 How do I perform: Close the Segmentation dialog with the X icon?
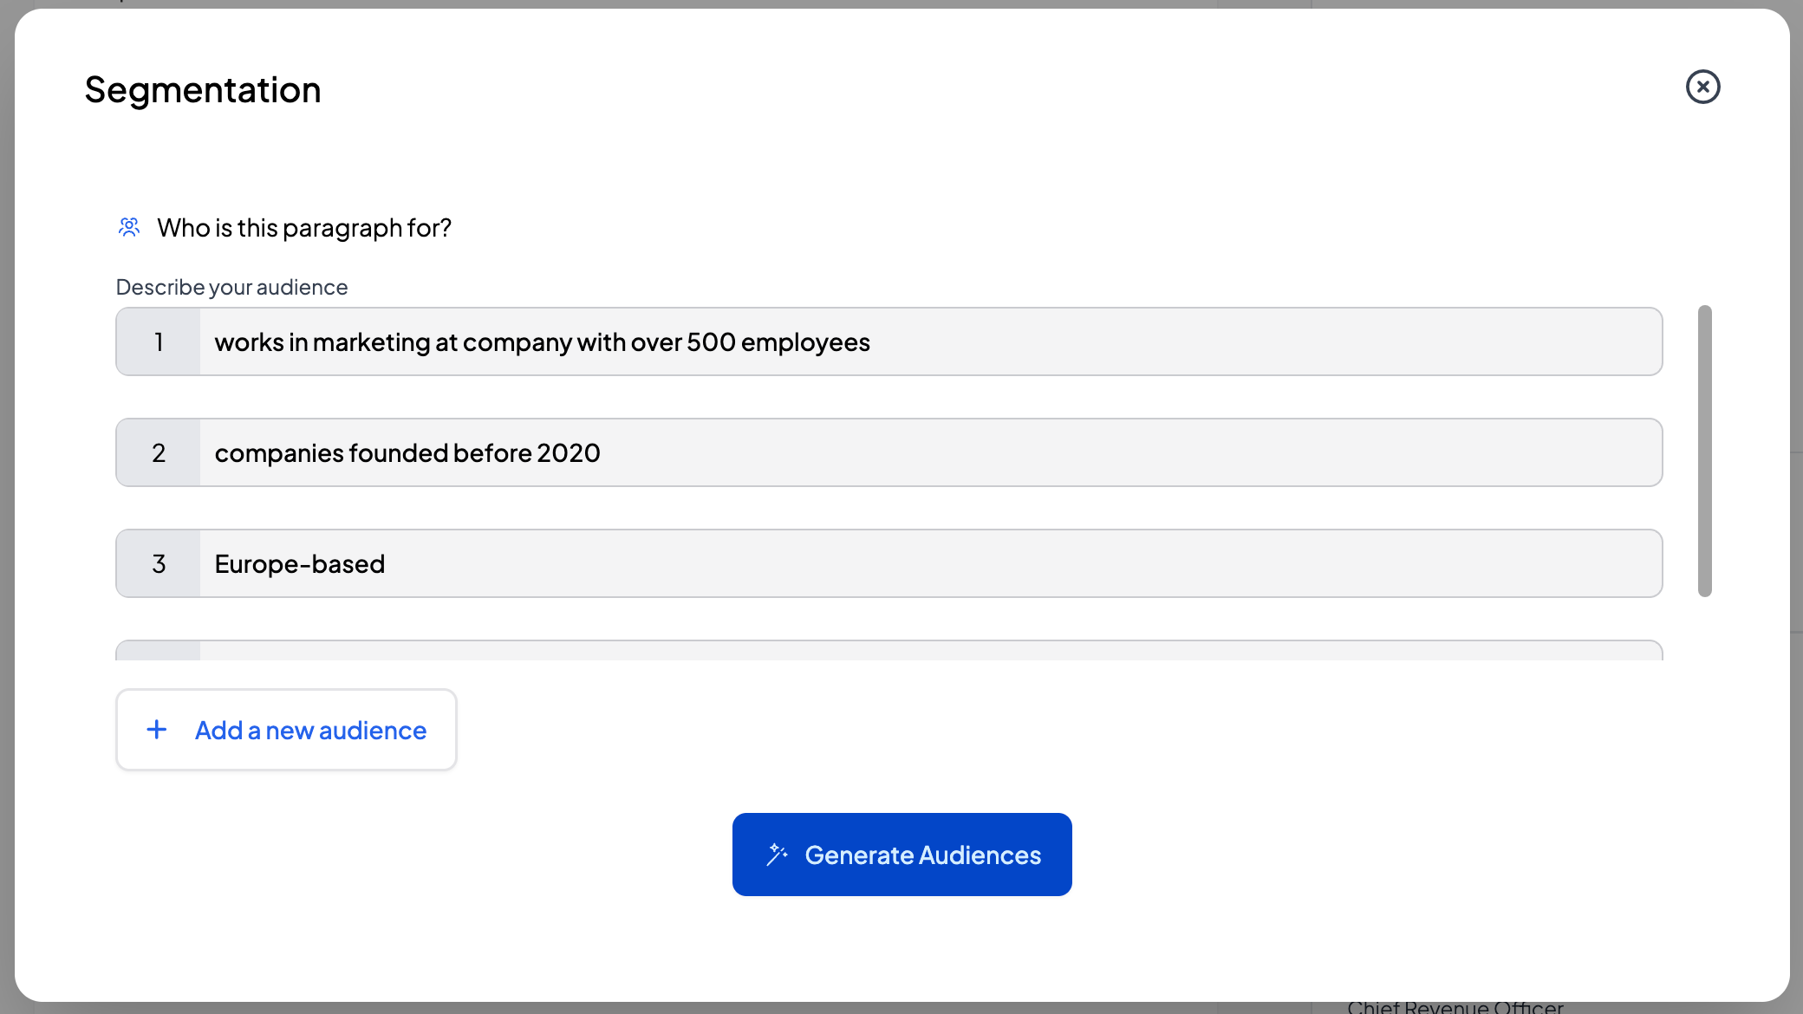pyautogui.click(x=1702, y=87)
